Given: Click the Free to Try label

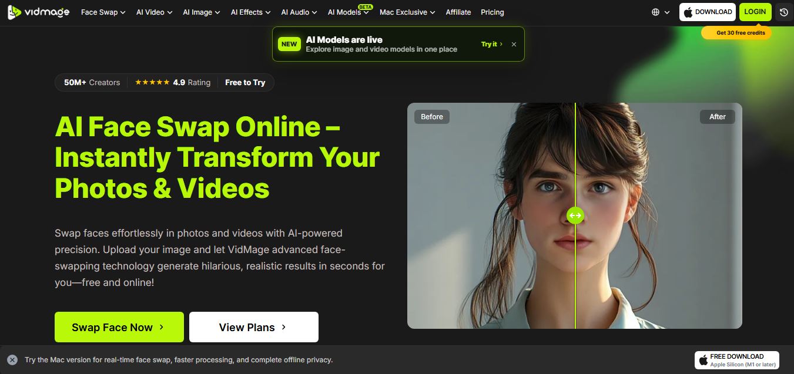Looking at the screenshot, I should (245, 82).
